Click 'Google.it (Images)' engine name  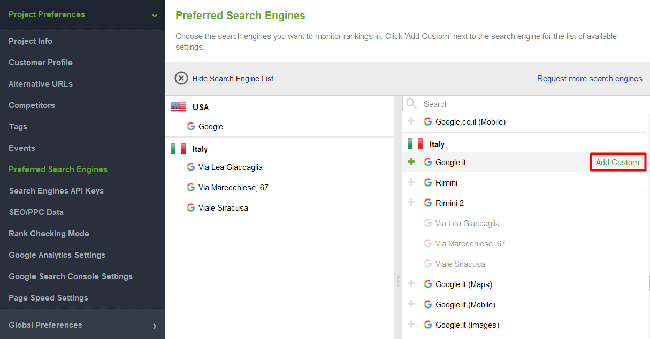coord(467,325)
